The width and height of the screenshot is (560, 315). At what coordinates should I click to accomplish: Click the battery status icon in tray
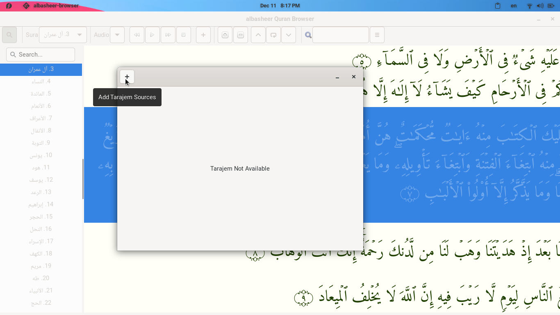pyautogui.click(x=551, y=6)
